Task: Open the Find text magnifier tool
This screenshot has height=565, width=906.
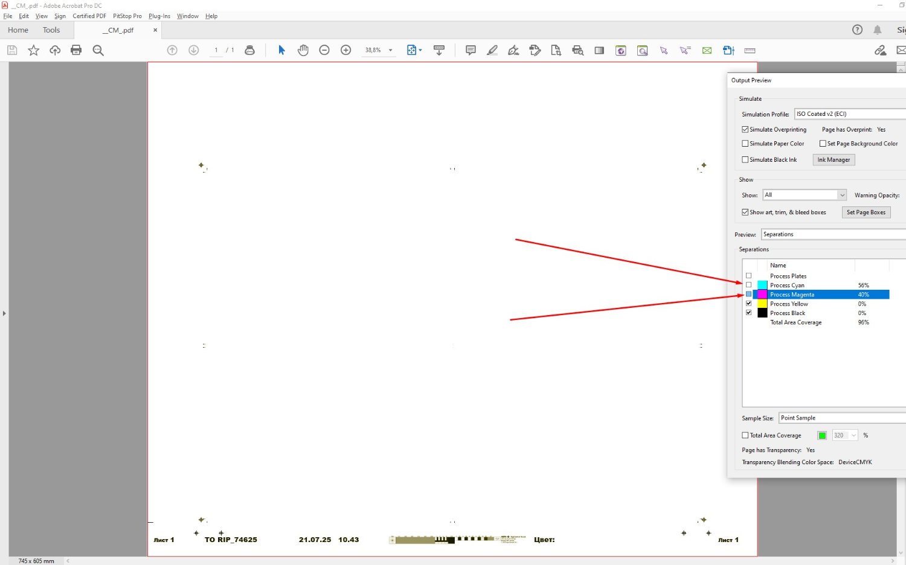Action: point(98,50)
